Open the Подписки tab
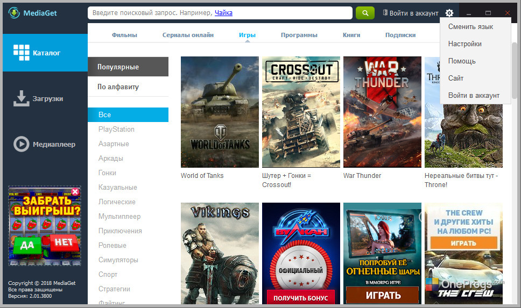The height and width of the screenshot is (308, 521). (x=400, y=35)
